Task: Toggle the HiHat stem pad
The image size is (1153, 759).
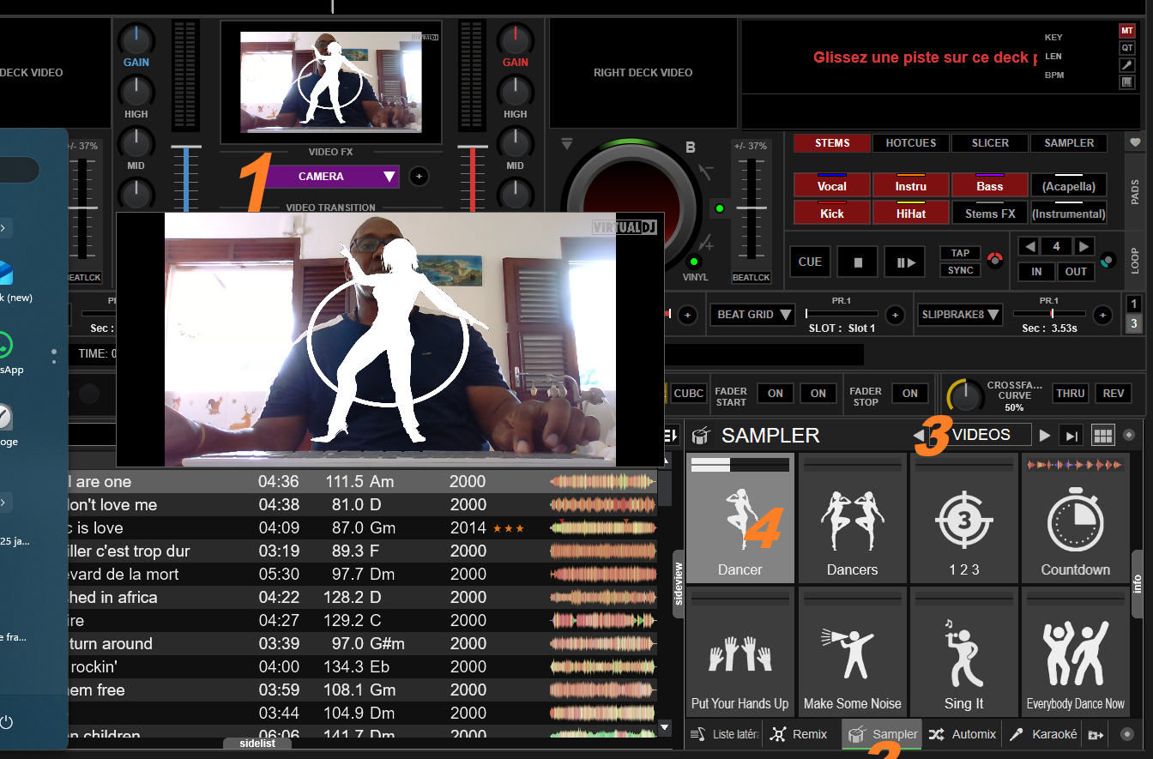Action: [911, 214]
